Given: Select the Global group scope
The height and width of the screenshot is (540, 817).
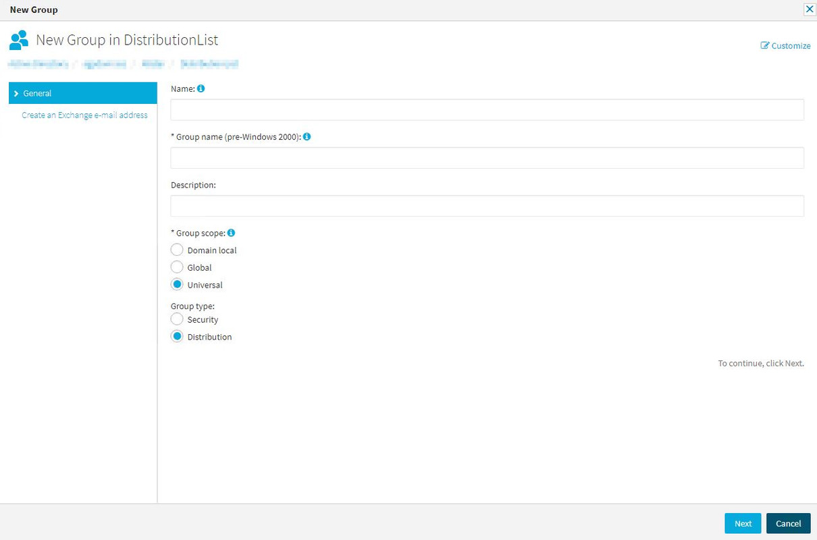Looking at the screenshot, I should [177, 267].
